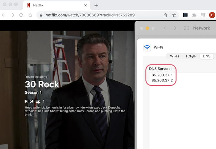Select the DNS tab
Screen dimensions: 216x149
coord(207,56)
